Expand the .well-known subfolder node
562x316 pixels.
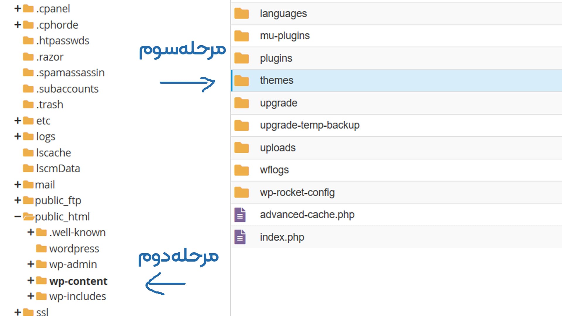click(x=31, y=232)
